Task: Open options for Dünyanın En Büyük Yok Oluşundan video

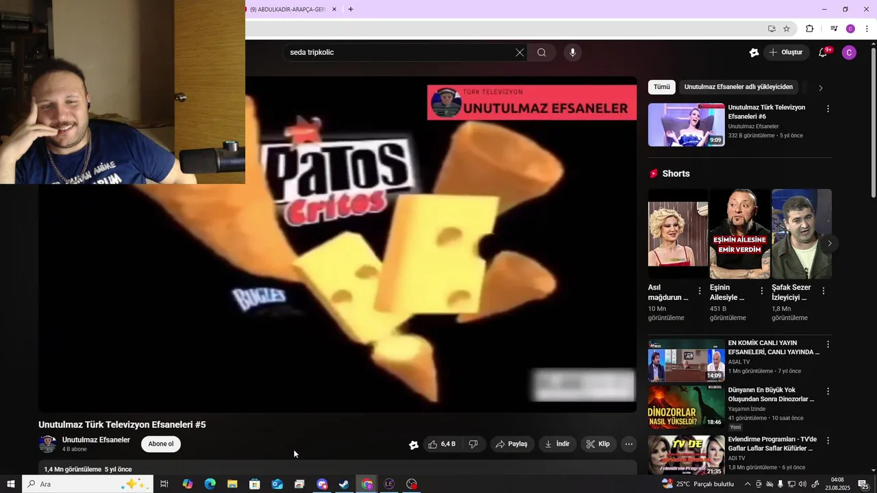Action: pos(828,392)
